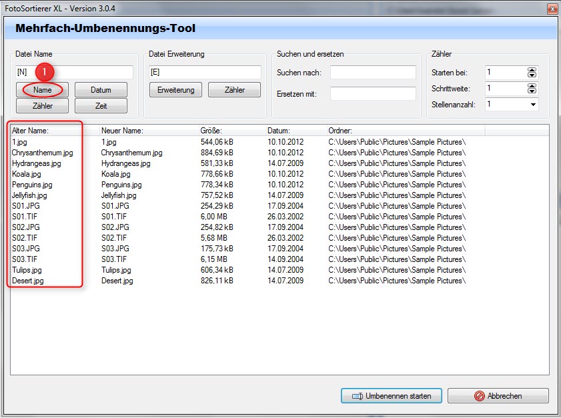Viewport: 561px width, 418px height.
Task: Click the Name button under Datei Name
Action: [42, 90]
